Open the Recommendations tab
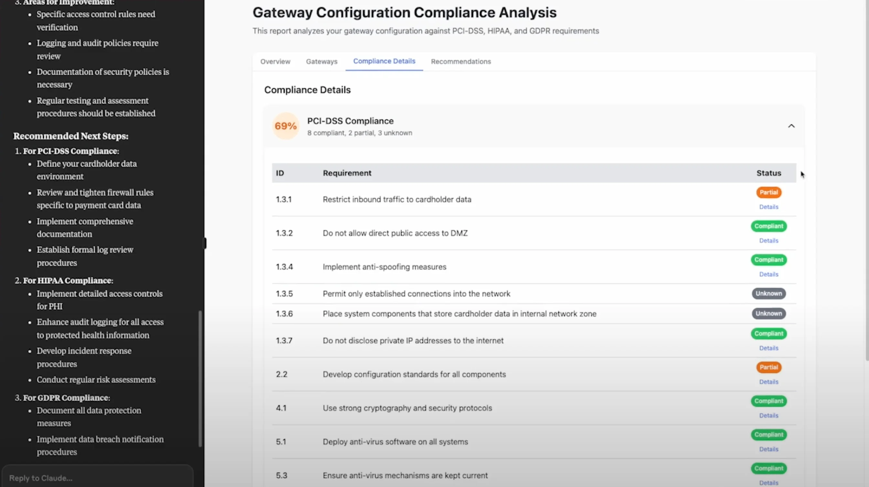Viewport: 869px width, 487px height. point(460,61)
